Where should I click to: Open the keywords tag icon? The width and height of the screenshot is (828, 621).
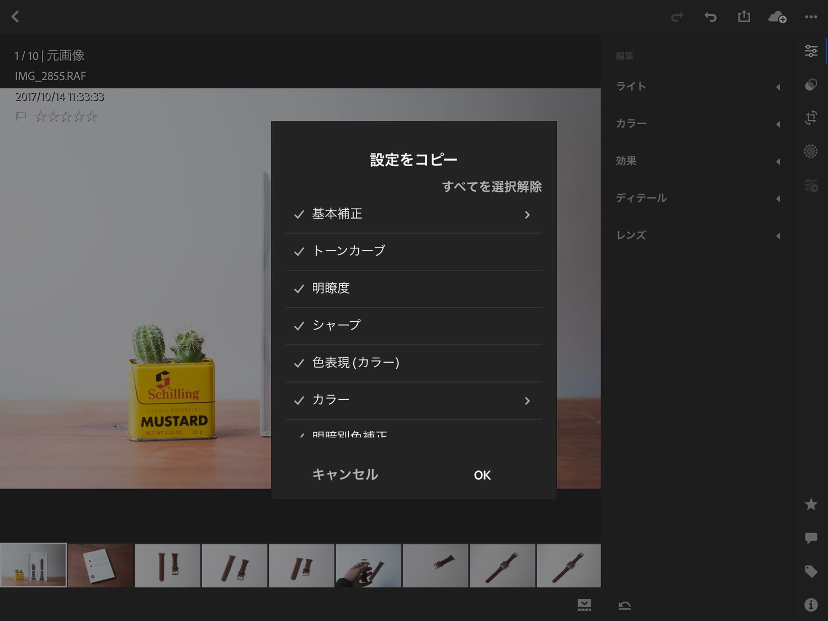(811, 571)
